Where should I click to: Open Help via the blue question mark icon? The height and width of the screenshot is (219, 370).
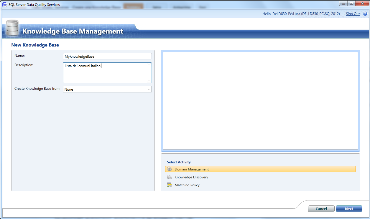point(366,14)
